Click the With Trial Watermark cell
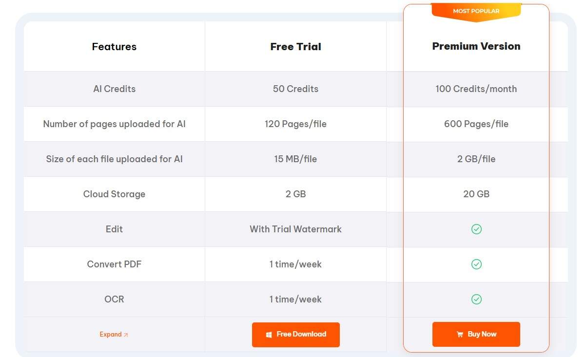The image size is (587, 357). click(295, 229)
